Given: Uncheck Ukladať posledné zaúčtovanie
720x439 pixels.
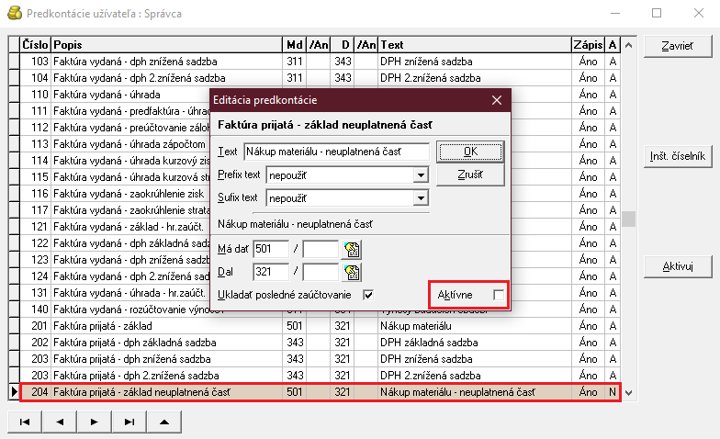Looking at the screenshot, I should [368, 295].
